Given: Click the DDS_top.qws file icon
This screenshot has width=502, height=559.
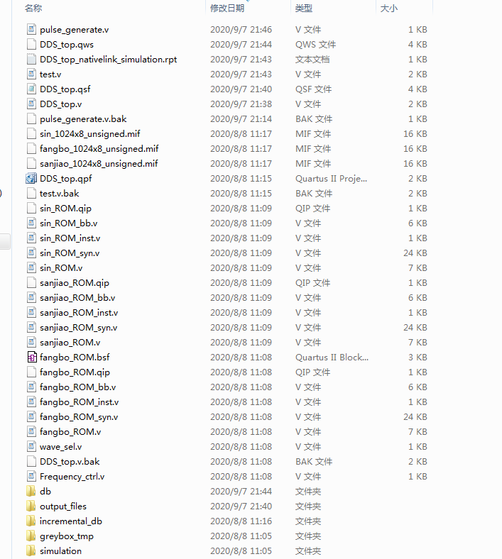Looking at the screenshot, I should (x=31, y=45).
